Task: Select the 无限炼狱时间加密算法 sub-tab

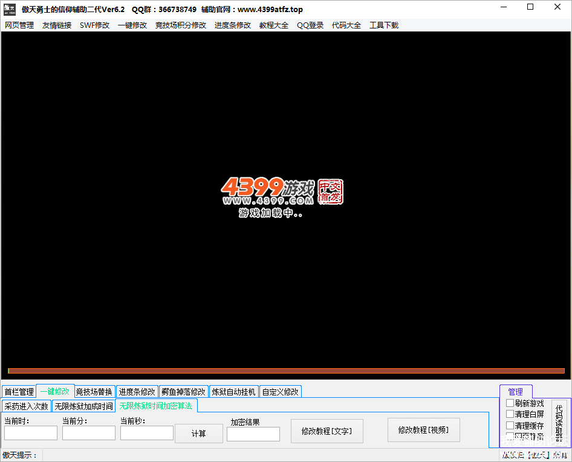Action: (156, 406)
